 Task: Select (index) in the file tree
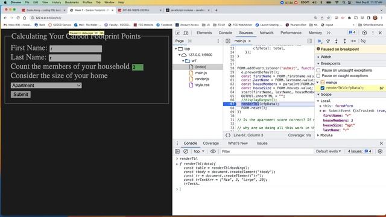(201, 67)
